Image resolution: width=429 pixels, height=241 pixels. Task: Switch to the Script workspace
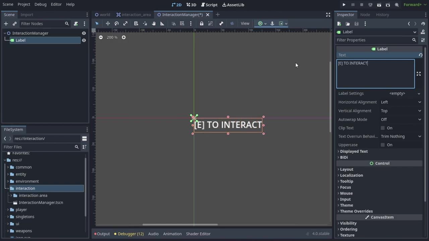pyautogui.click(x=209, y=5)
